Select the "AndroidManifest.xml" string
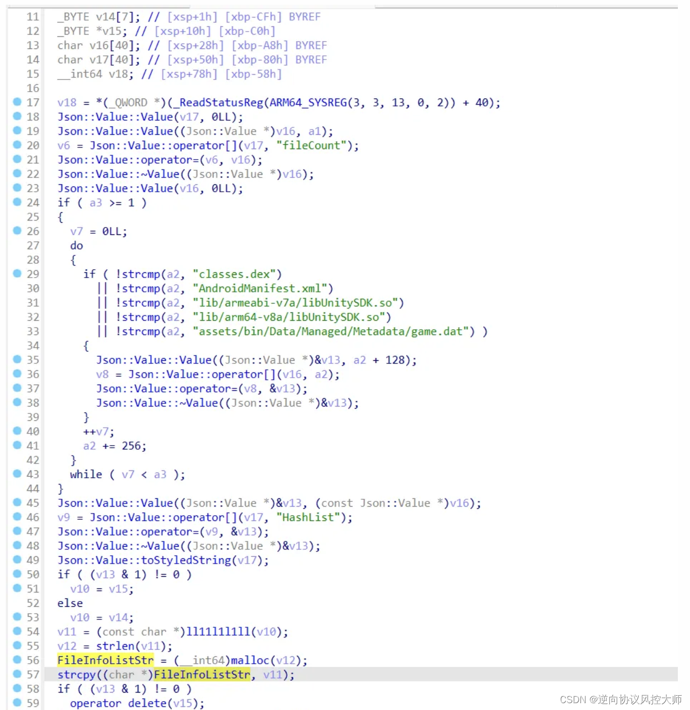690x710 pixels. (260, 288)
